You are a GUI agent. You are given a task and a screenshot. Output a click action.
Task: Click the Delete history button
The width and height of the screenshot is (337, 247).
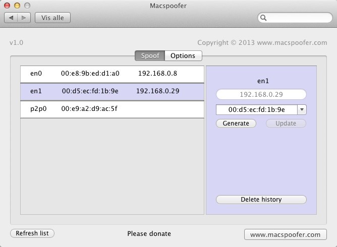261,200
